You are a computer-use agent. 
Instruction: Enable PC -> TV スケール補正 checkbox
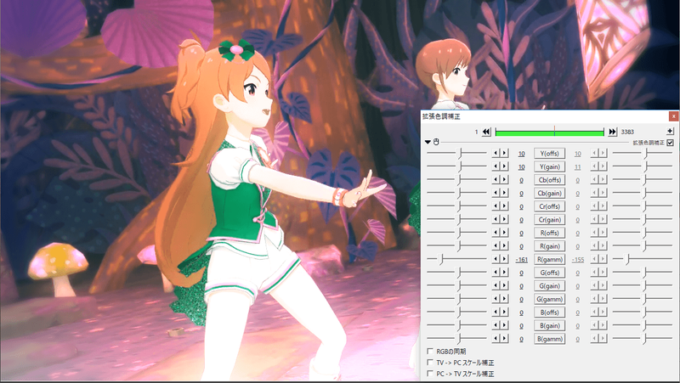coord(430,374)
